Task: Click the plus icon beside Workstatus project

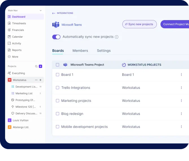Action: pos(40,80)
